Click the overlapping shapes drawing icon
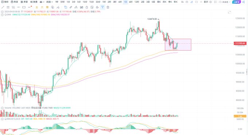The width and height of the screenshot is (248, 135). (x=53, y=7)
